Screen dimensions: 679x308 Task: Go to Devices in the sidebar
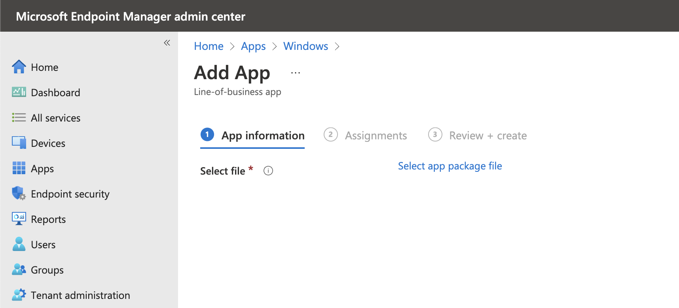[x=48, y=143]
